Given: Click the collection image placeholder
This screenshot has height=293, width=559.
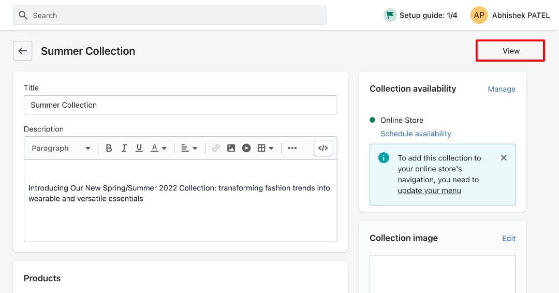Looking at the screenshot, I should click(x=443, y=274).
